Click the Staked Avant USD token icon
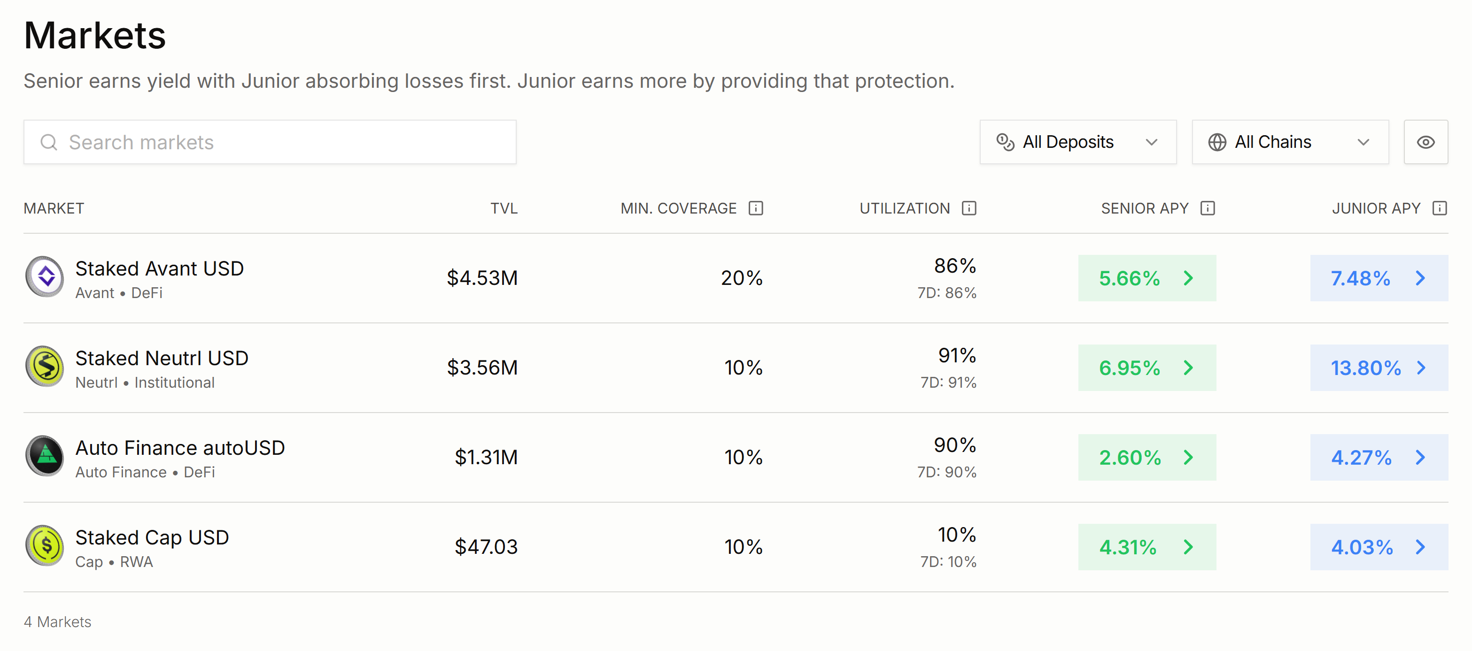The height and width of the screenshot is (651, 1472). coord(45,277)
